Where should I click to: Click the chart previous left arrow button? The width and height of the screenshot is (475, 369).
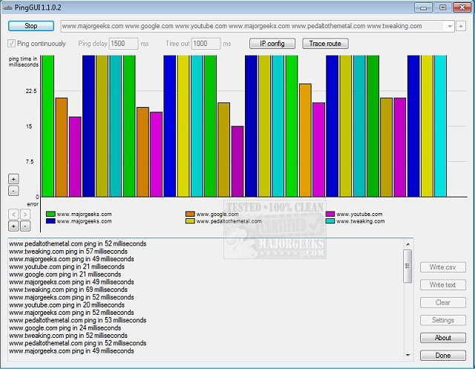pyautogui.click(x=13, y=215)
